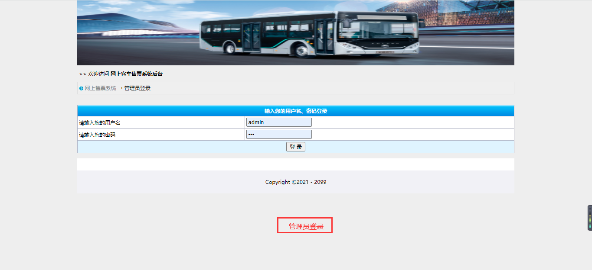Click the 网上客车售票系统后台 welcome title
592x270 pixels.
137,74
